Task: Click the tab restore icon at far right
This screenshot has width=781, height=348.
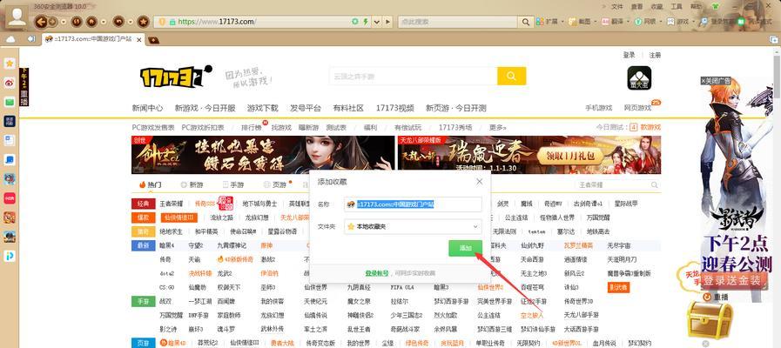Action: 774,39
